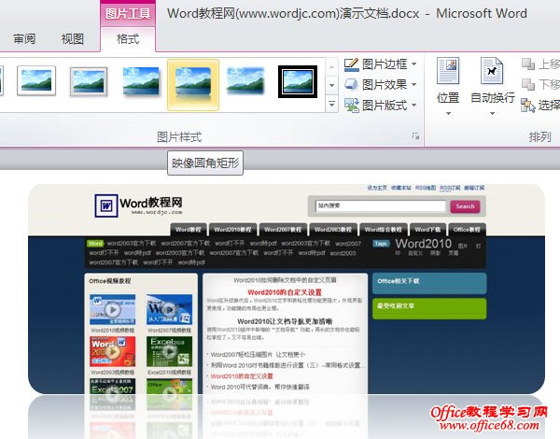Apply the soft edge rectangle picture style
Image resolution: width=560 pixels, height=439 pixels.
click(245, 80)
